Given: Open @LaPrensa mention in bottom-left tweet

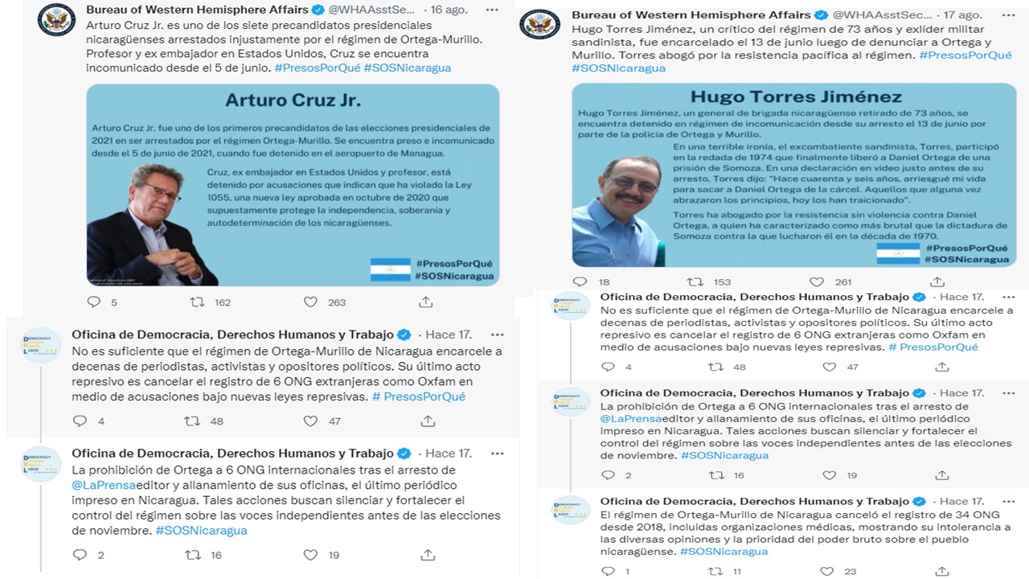Looking at the screenshot, I should (x=101, y=486).
